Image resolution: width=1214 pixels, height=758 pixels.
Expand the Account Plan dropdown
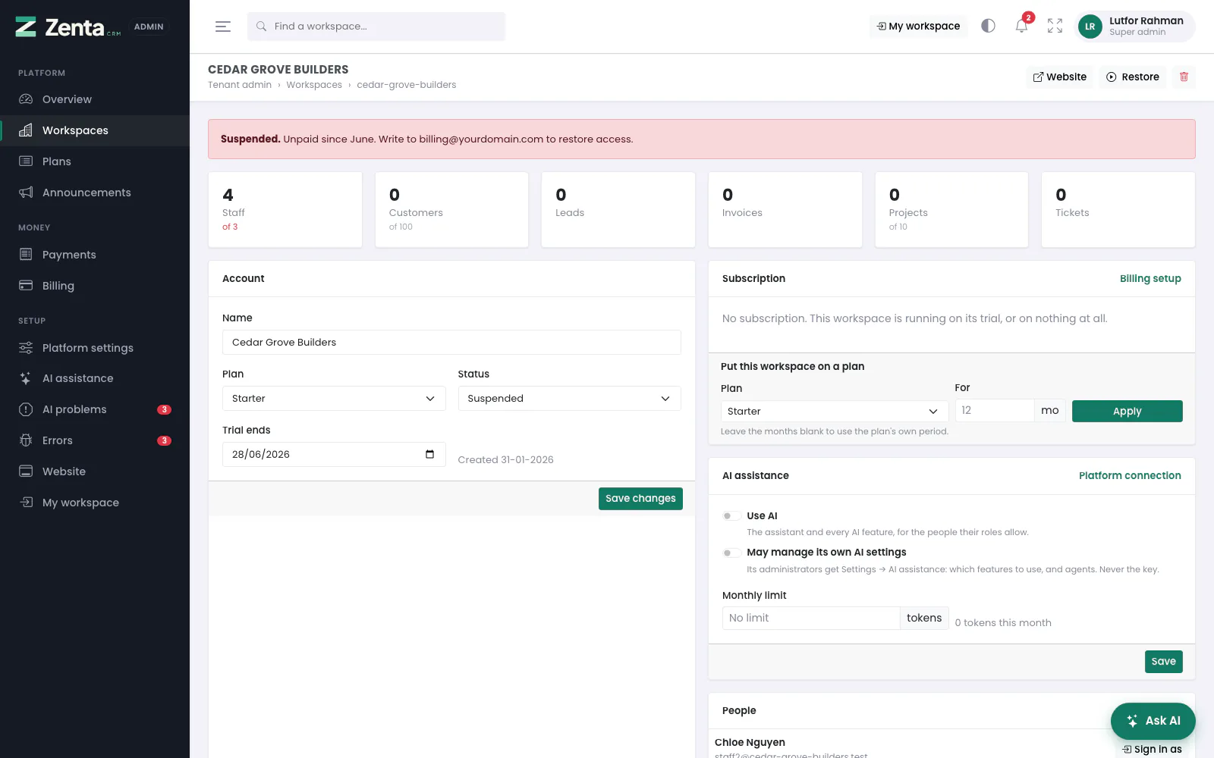click(x=334, y=399)
